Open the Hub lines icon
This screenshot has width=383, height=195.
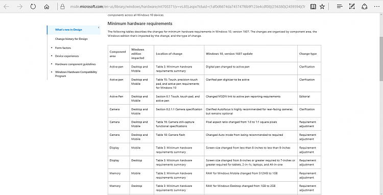coord(340,7)
